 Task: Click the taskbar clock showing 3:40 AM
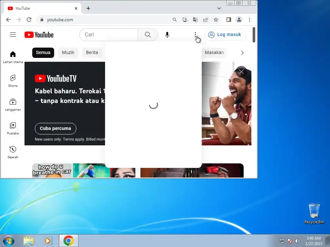click(x=314, y=241)
